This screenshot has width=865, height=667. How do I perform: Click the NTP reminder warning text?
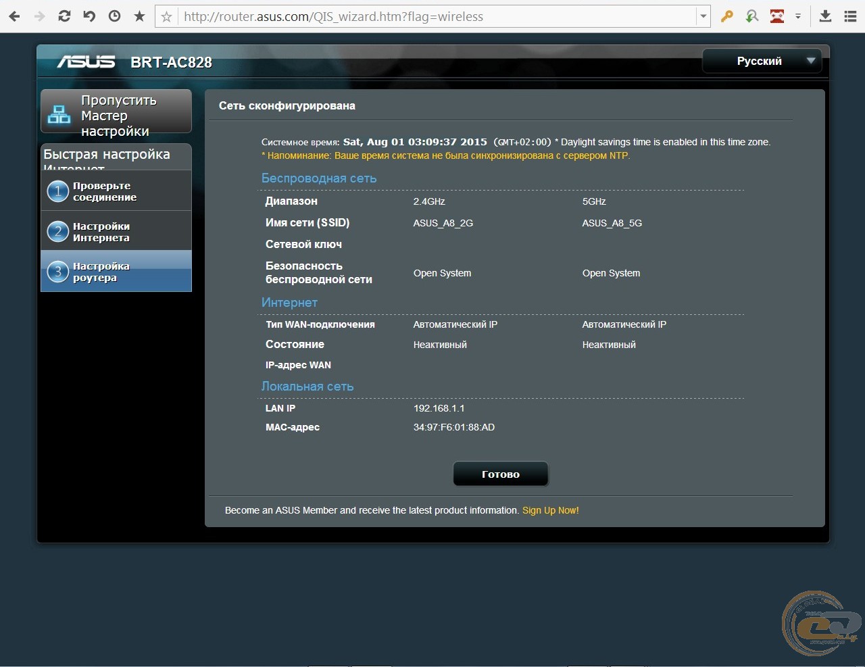pyautogui.click(x=445, y=155)
